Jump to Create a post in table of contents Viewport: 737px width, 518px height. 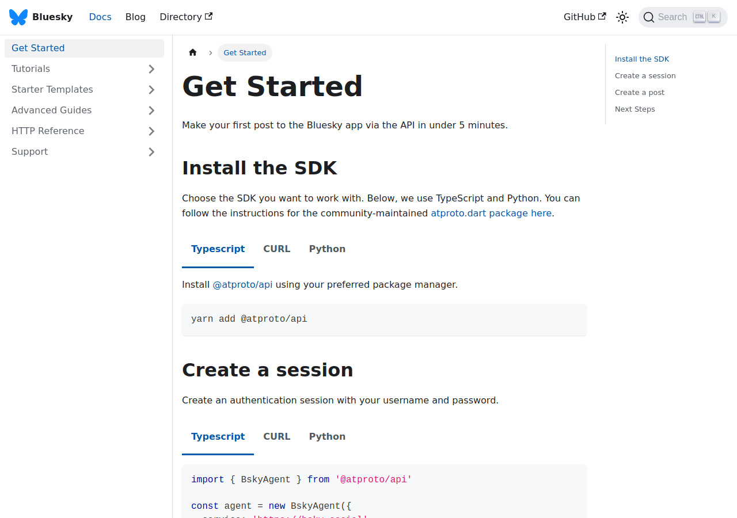pos(640,93)
